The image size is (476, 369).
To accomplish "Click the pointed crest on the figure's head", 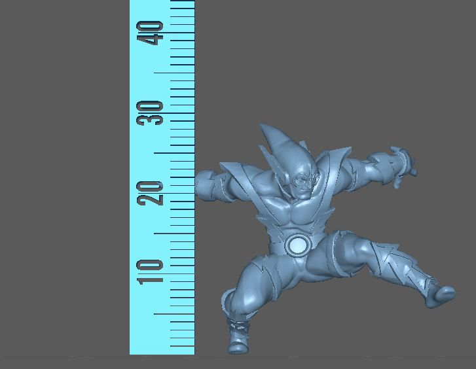I will pyautogui.click(x=275, y=141).
